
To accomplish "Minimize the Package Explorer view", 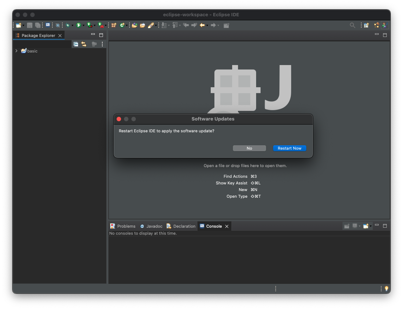I will [x=93, y=34].
